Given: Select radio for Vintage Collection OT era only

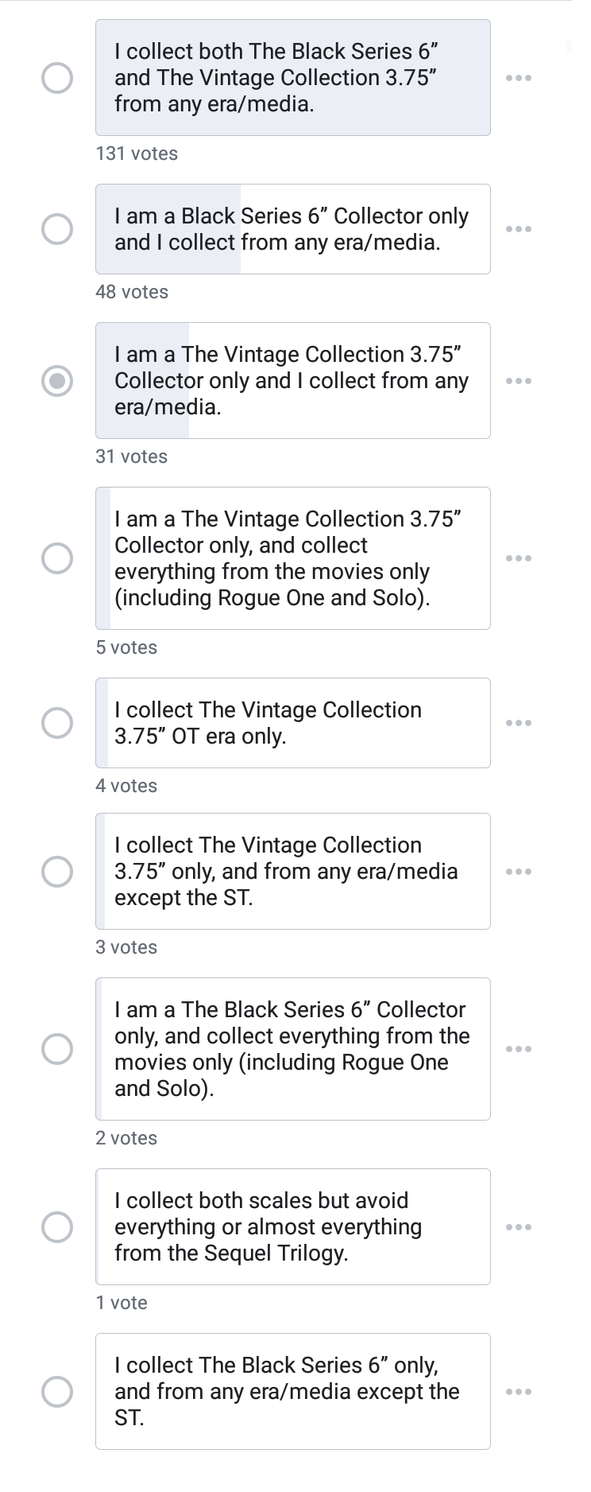Looking at the screenshot, I should [57, 723].
